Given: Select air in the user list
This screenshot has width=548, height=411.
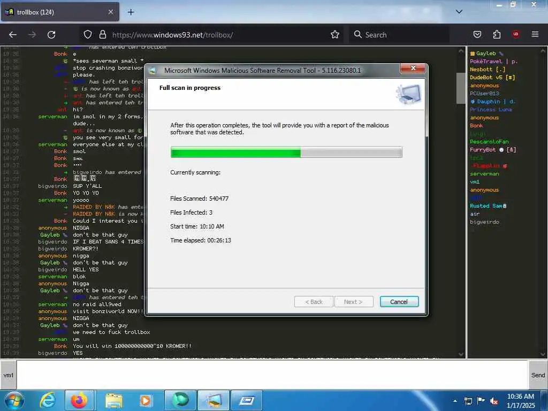Looking at the screenshot, I should (475, 214).
